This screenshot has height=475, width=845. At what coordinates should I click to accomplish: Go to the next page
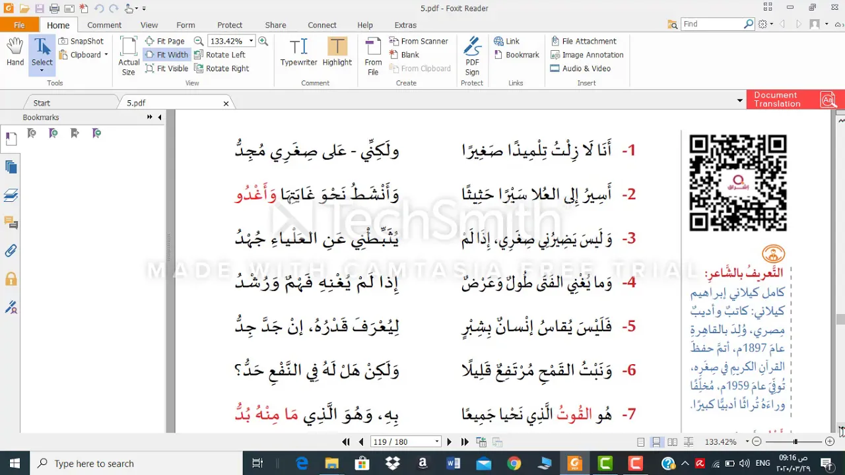[449, 441]
